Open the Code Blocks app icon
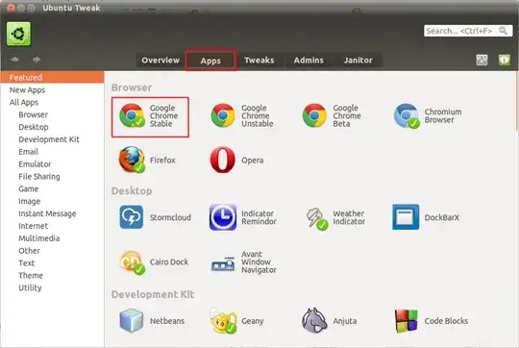 tap(407, 320)
